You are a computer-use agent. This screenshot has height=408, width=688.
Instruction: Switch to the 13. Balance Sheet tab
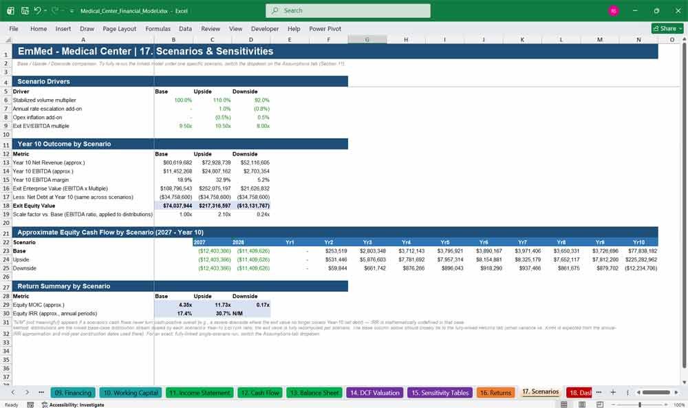tap(314, 393)
